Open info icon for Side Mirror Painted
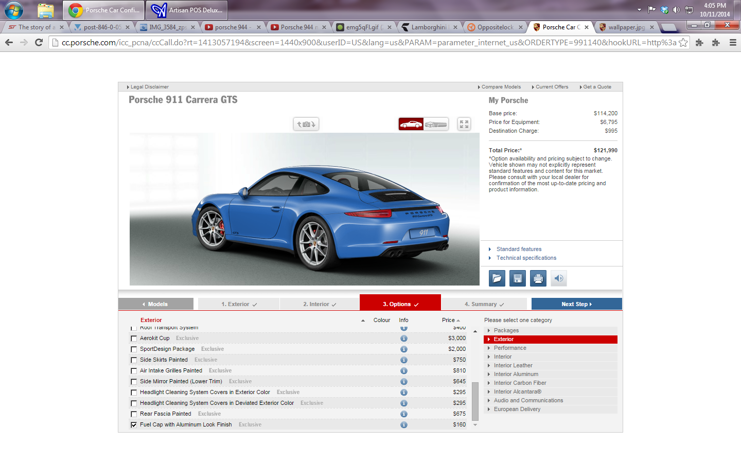Viewport: 741px width, 463px height. [x=404, y=382]
